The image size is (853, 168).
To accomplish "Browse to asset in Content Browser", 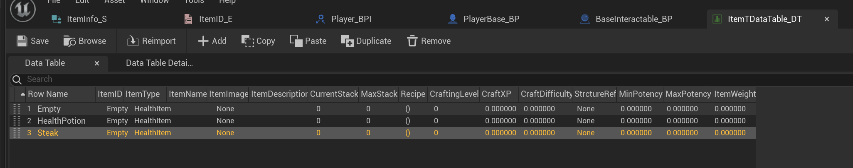I will 85,41.
